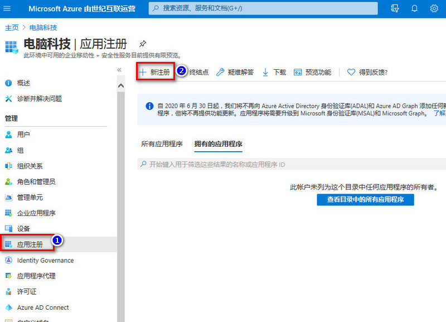This screenshot has width=446, height=322.
Task: Open 管理单元 in sidebar
Action: [x=24, y=198]
